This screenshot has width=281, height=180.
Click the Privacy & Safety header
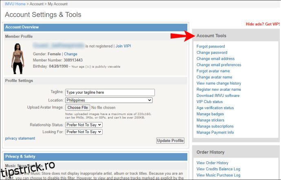(x=96, y=156)
